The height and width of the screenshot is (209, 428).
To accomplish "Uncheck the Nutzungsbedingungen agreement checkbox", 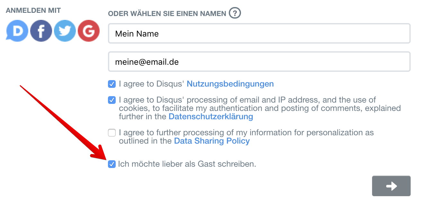I will point(112,84).
